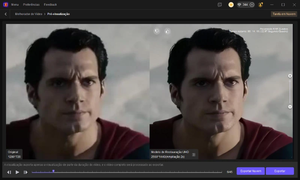
Task: Navigate to Melhorador de Vídeo breadcrumb
Action: pyautogui.click(x=28, y=14)
